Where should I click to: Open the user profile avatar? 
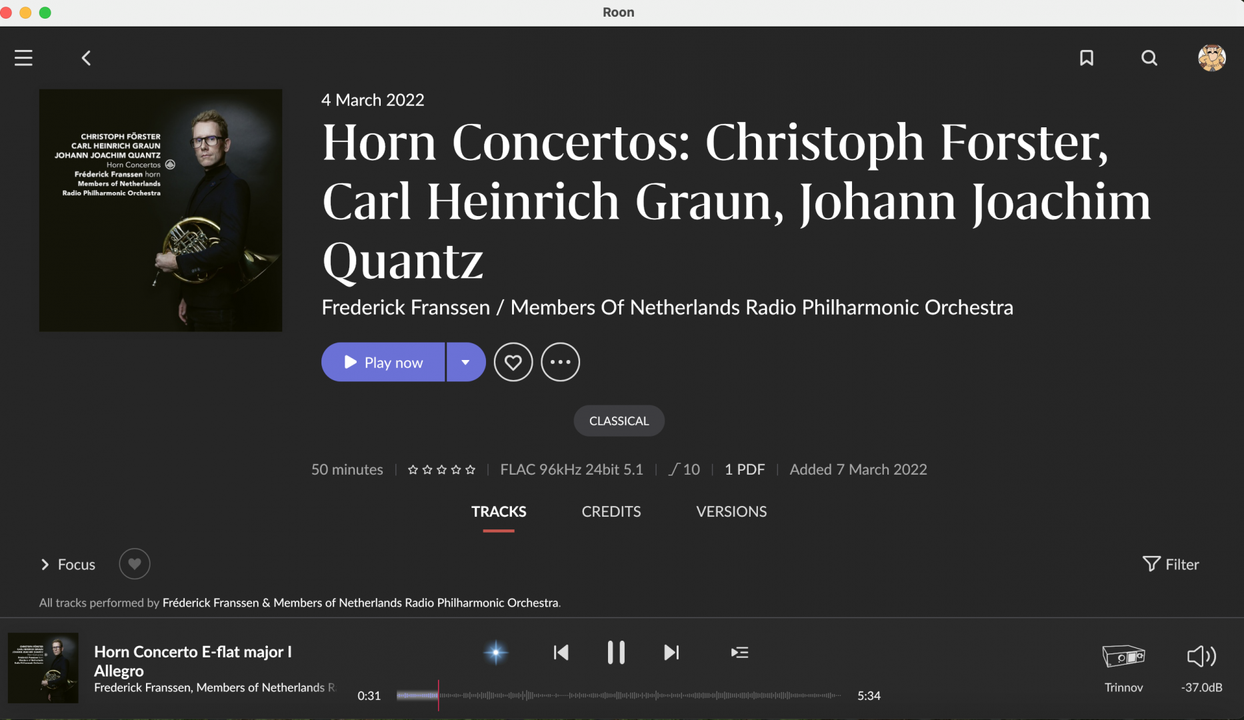1212,58
